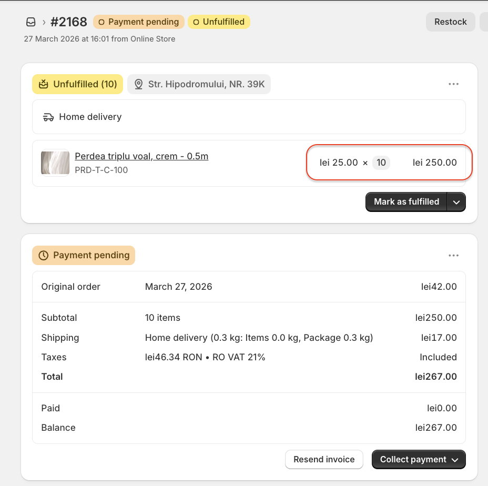Open fulfillment card three-dot menu

point(453,84)
